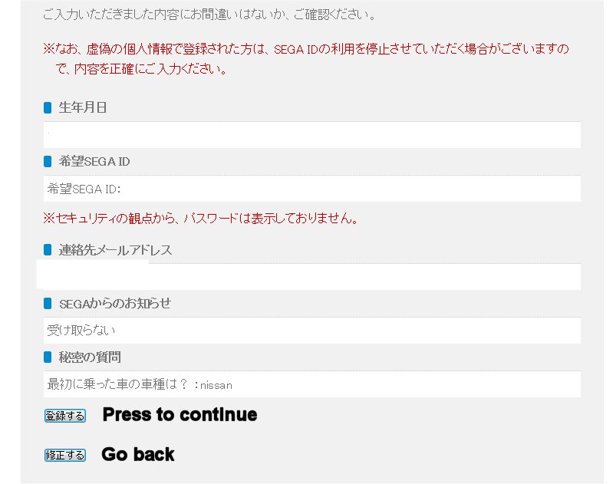
Task: Click the red password security notice text
Action: pyautogui.click(x=201, y=219)
